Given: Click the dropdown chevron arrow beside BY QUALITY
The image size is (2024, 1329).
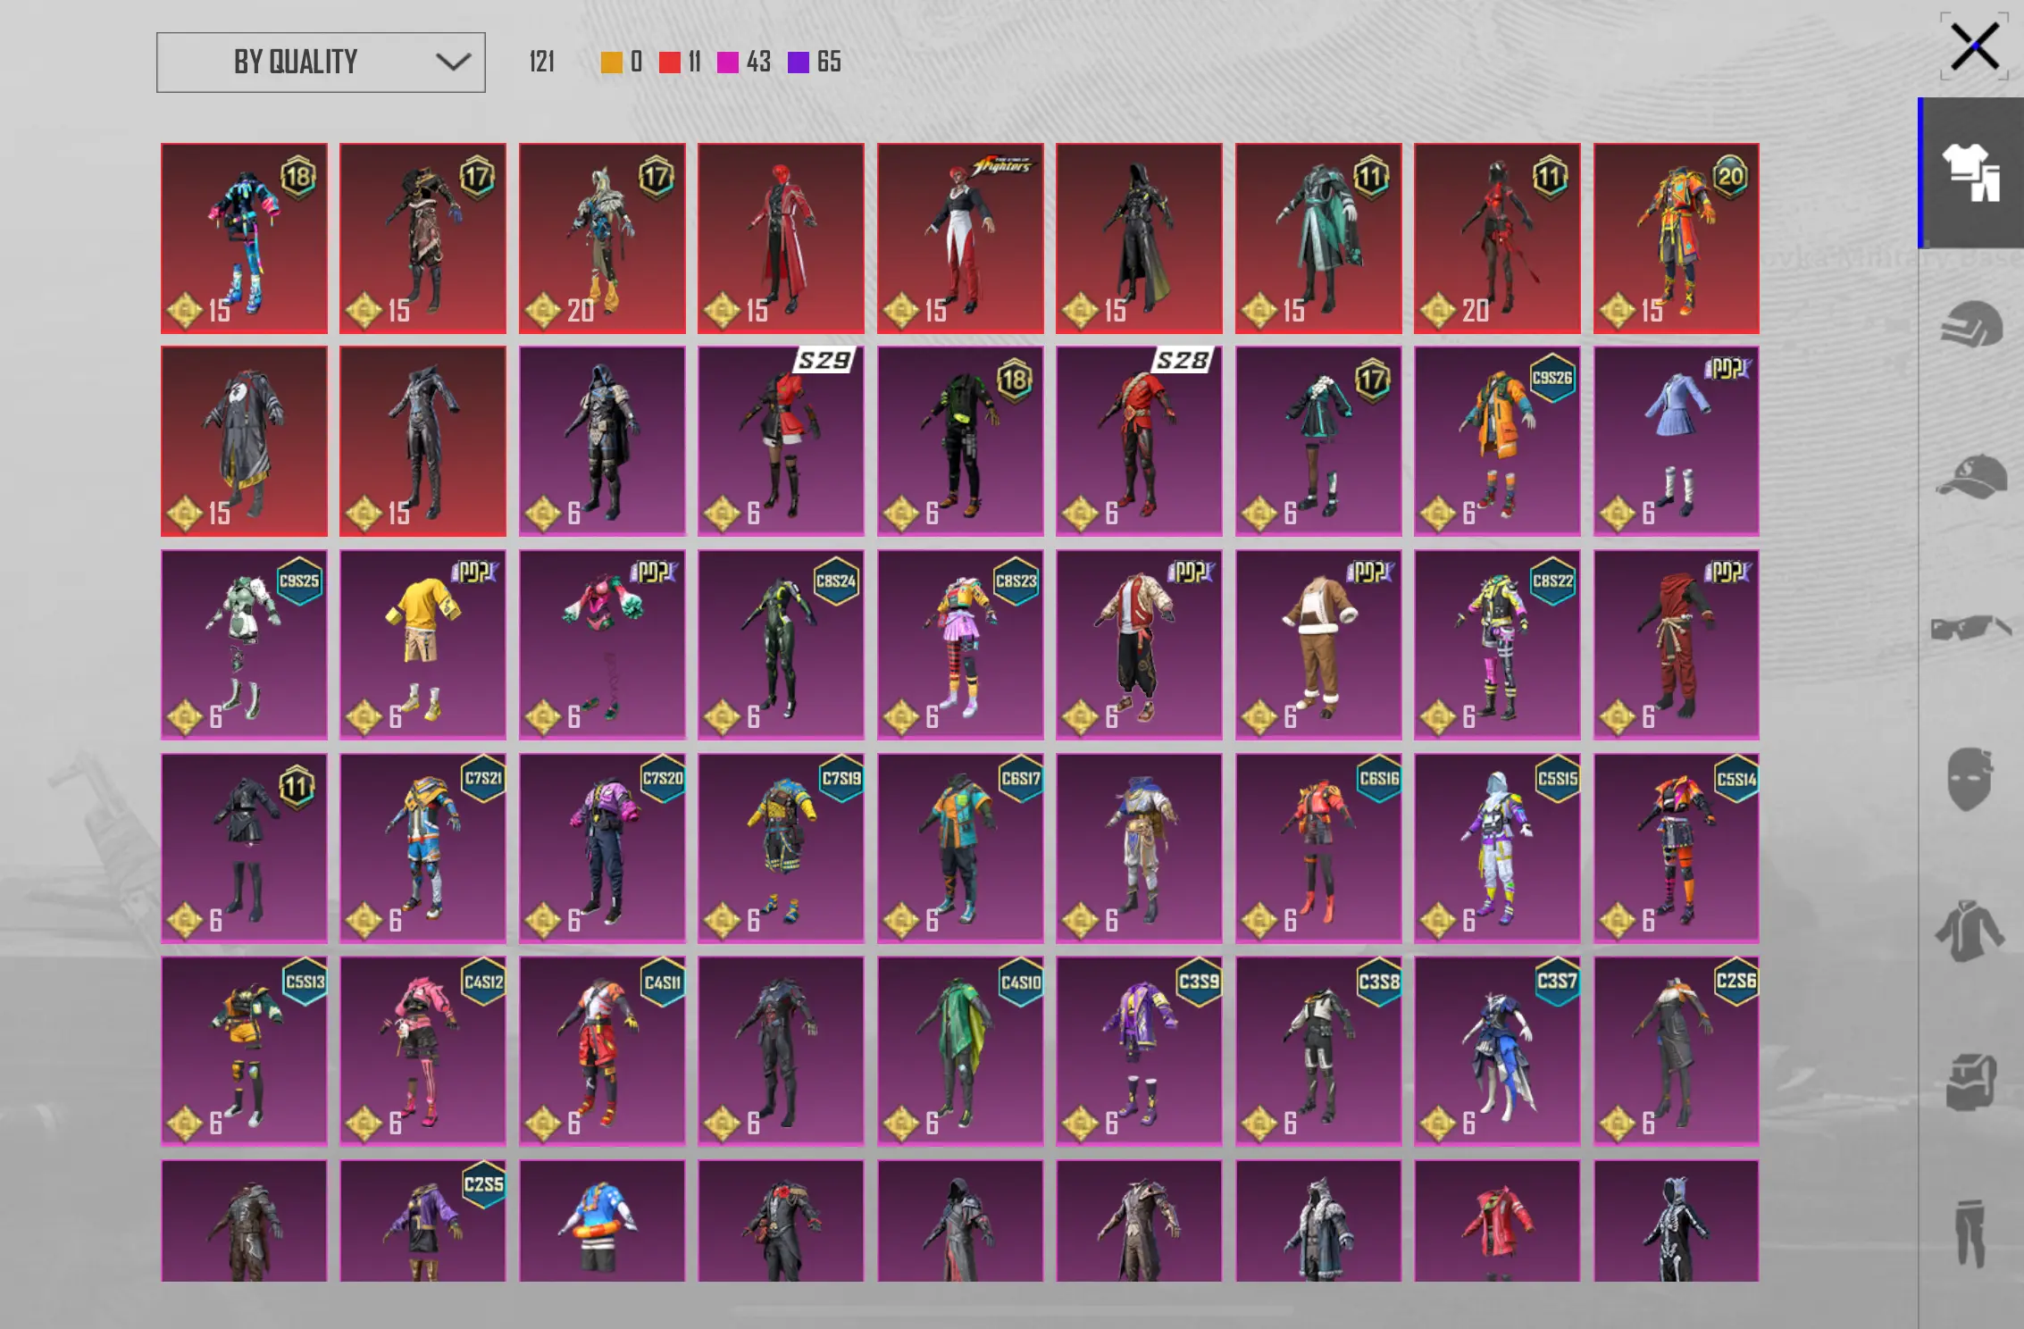Looking at the screenshot, I should tap(453, 63).
